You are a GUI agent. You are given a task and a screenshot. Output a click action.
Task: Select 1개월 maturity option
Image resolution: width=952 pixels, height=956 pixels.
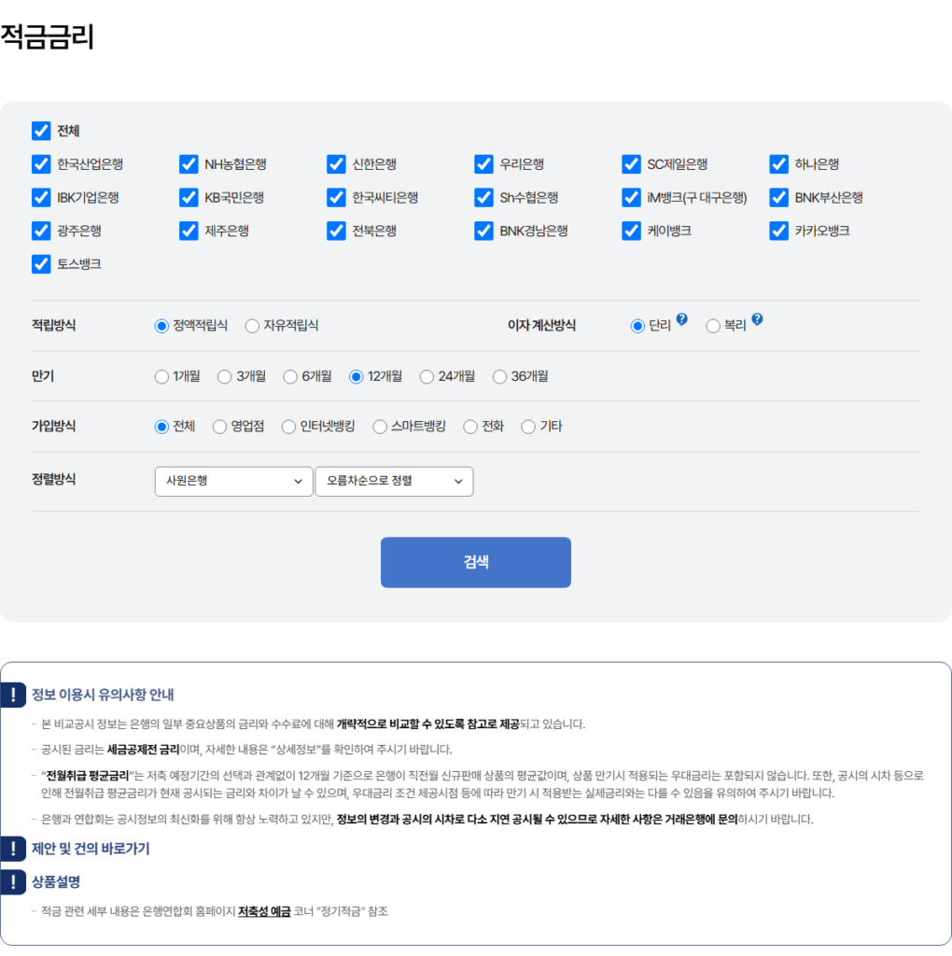[161, 377]
